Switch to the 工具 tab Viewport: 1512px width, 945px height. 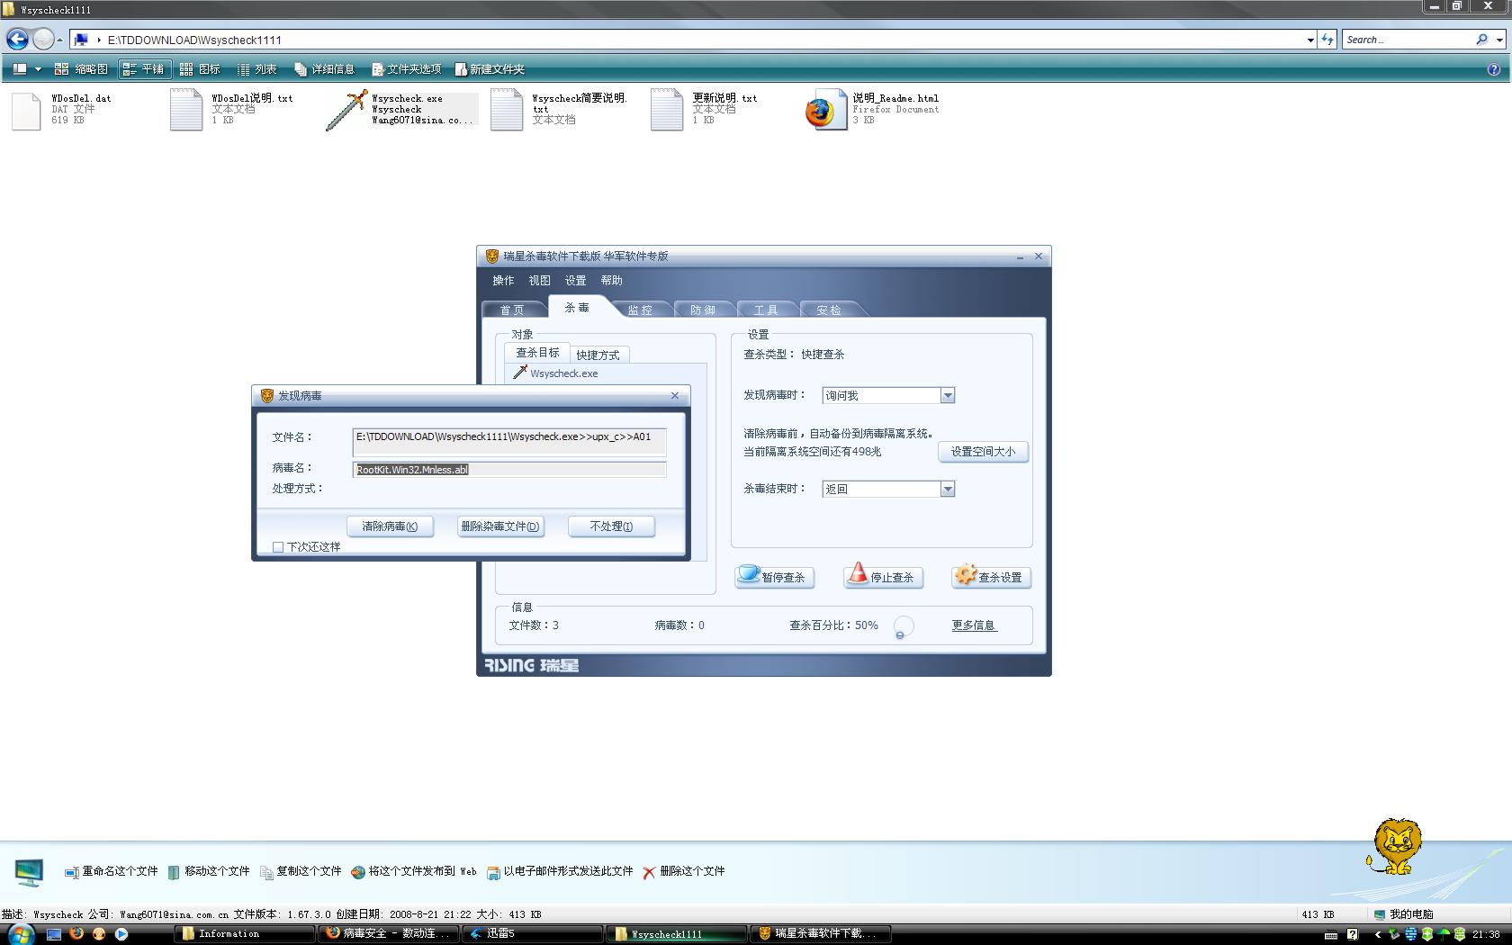(766, 310)
